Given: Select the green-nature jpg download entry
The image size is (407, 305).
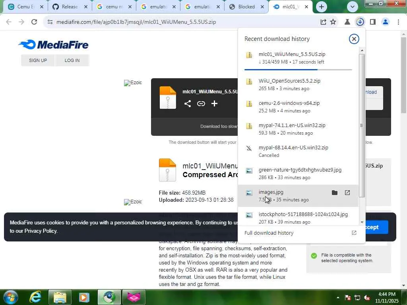Looking at the screenshot, I should 298,174.
